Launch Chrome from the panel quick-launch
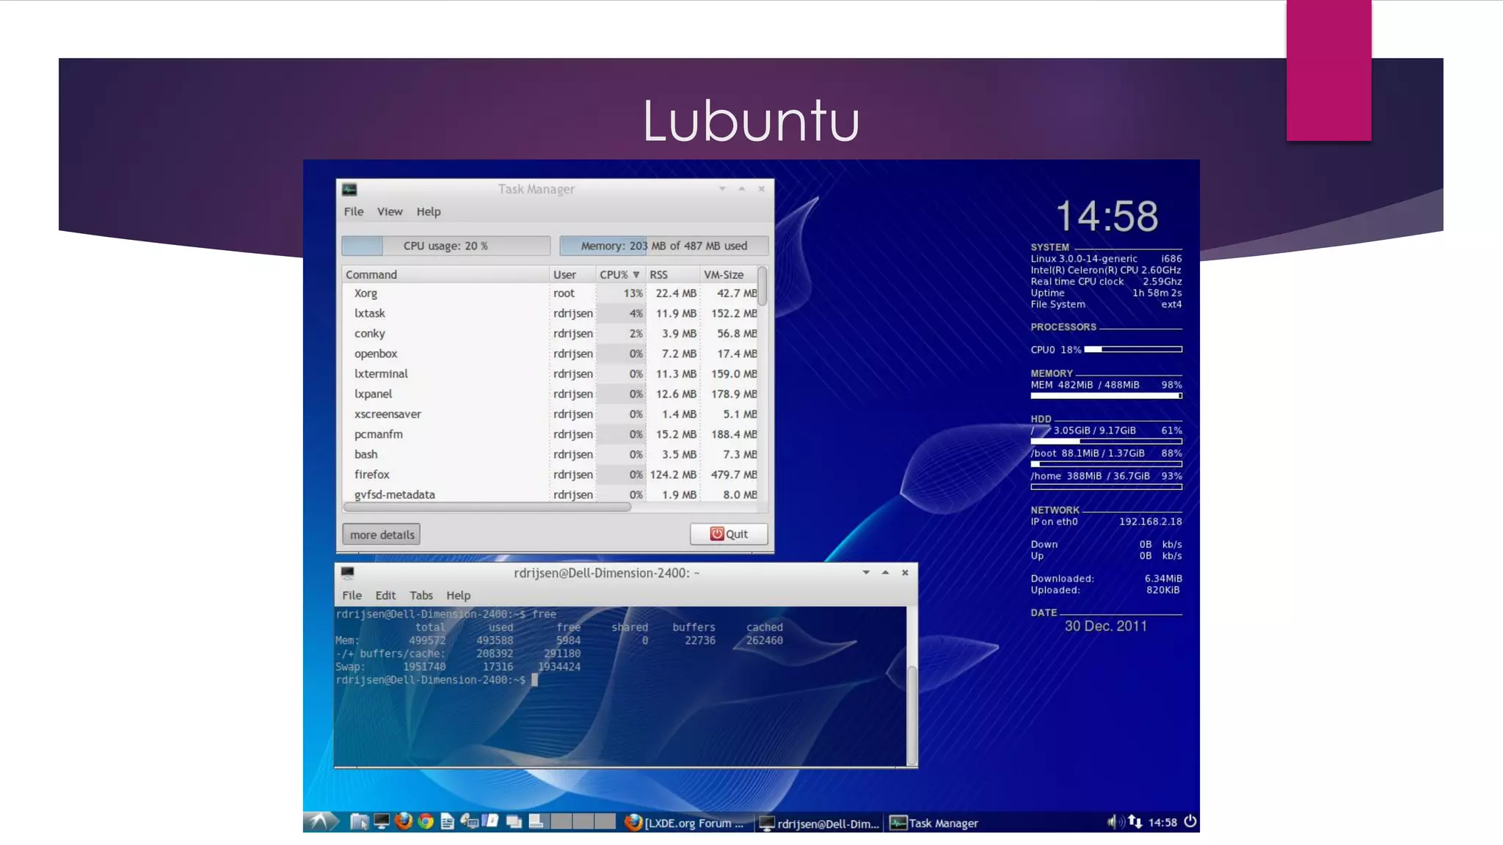The height and width of the screenshot is (845, 1503). [x=426, y=822]
